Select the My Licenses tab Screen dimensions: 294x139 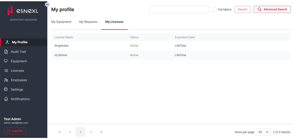click(114, 22)
